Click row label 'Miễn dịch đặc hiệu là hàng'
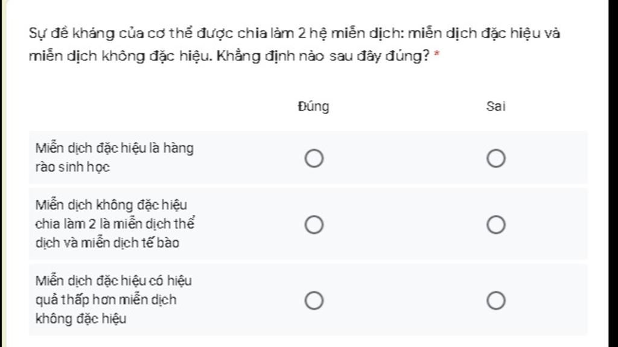The height and width of the screenshot is (347, 618). pyautogui.click(x=114, y=148)
